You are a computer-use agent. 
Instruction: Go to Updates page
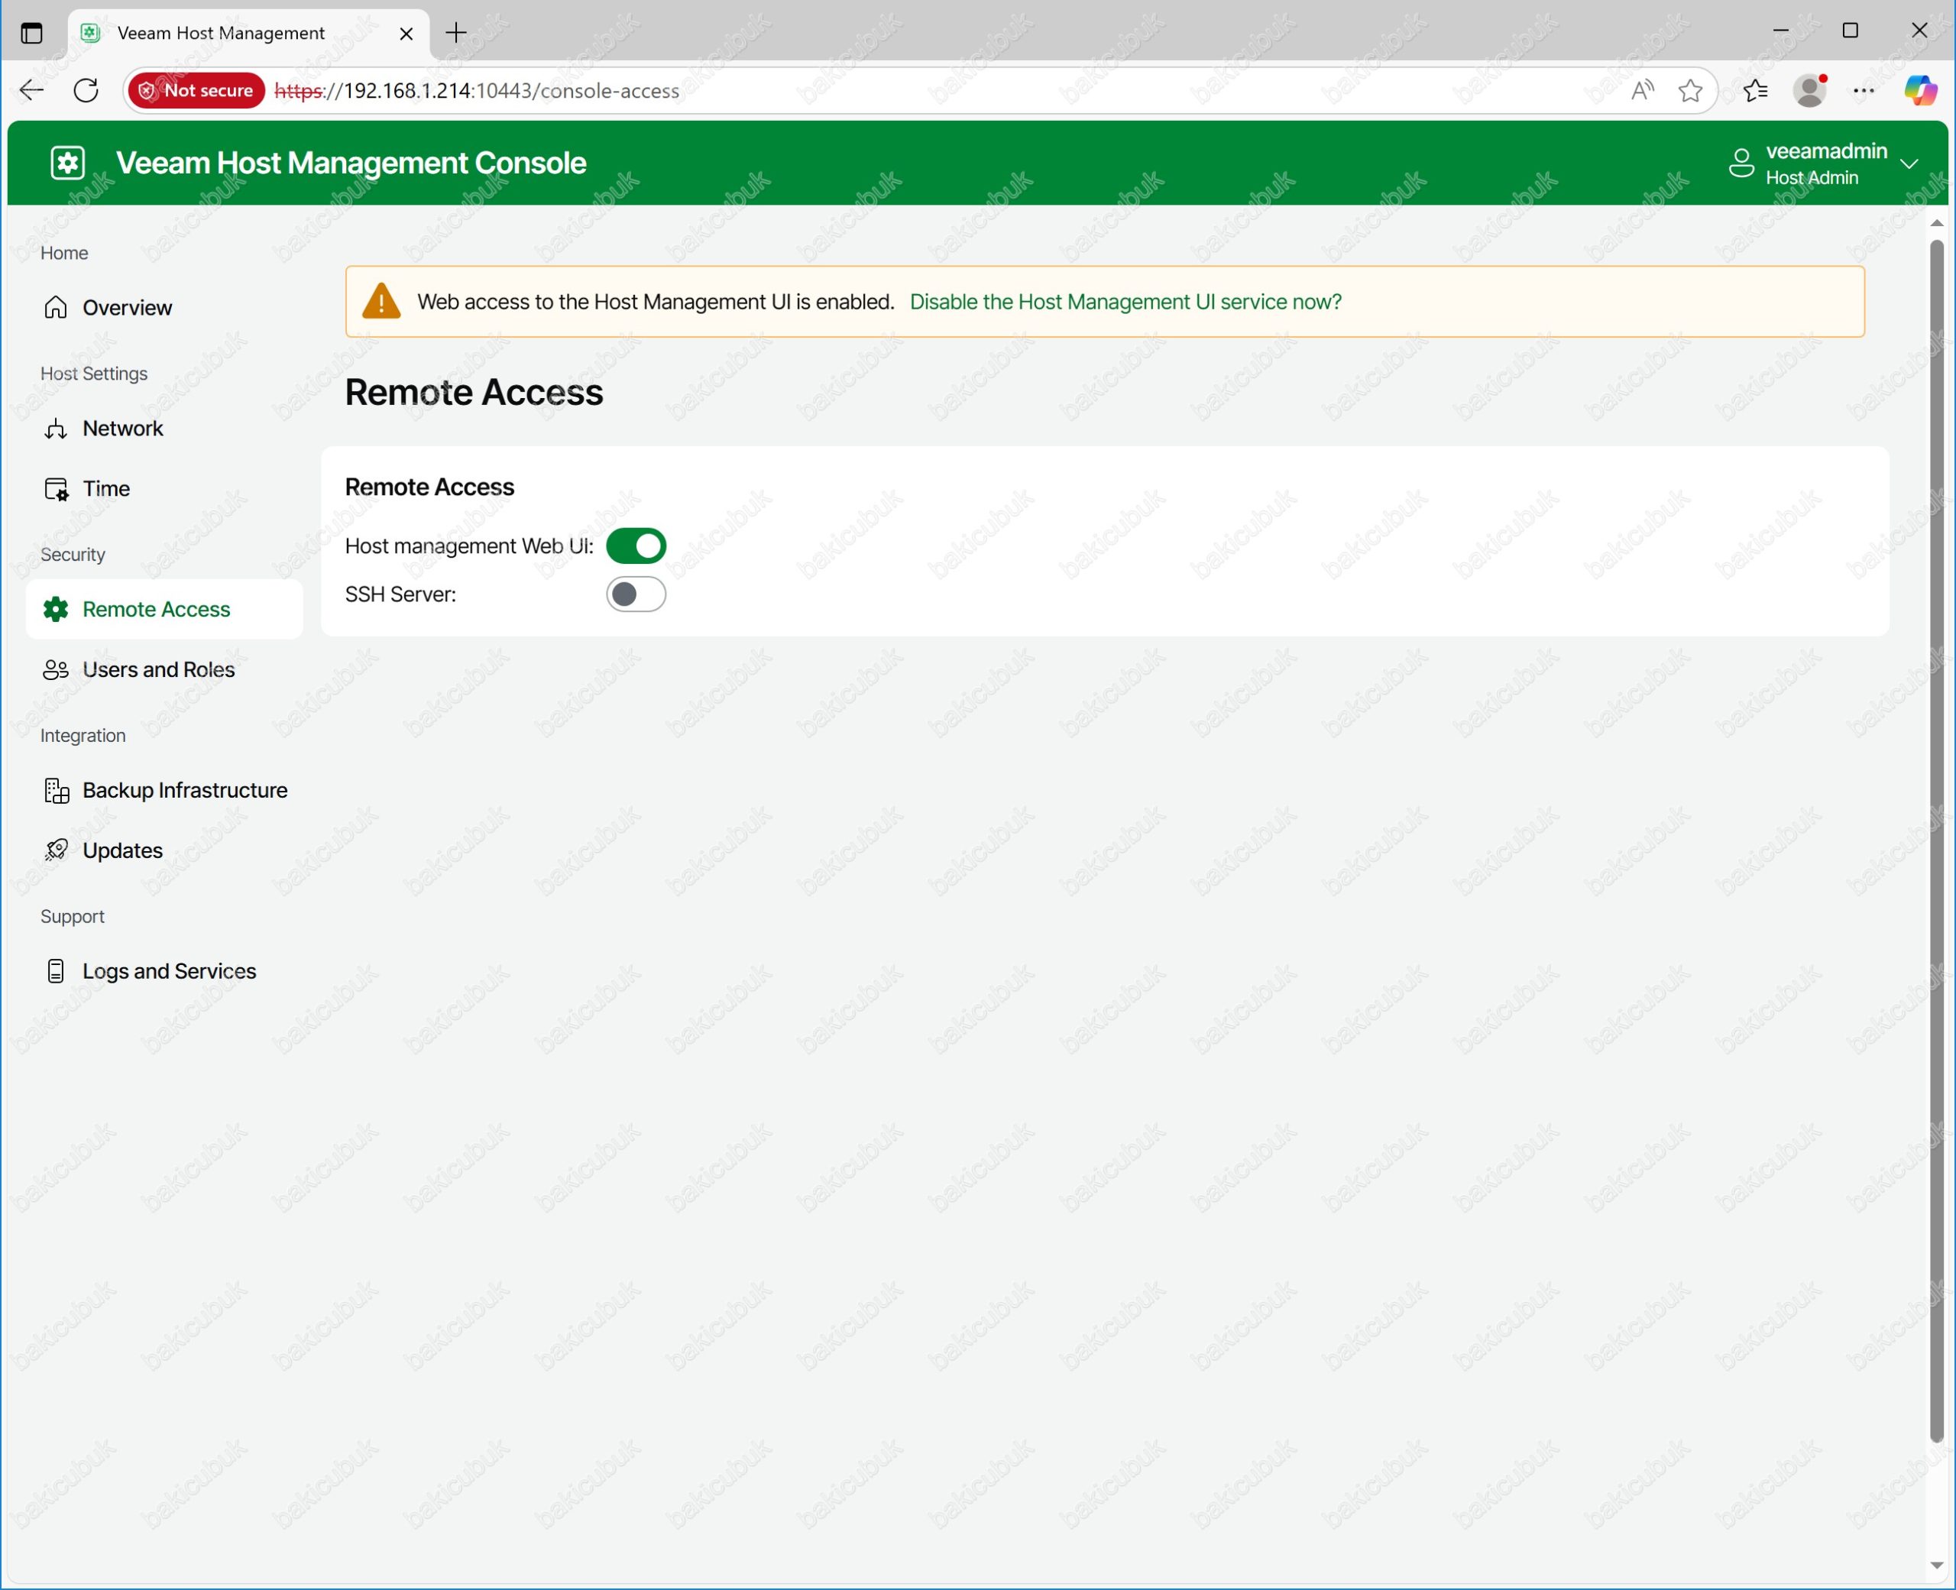[x=164, y=850]
